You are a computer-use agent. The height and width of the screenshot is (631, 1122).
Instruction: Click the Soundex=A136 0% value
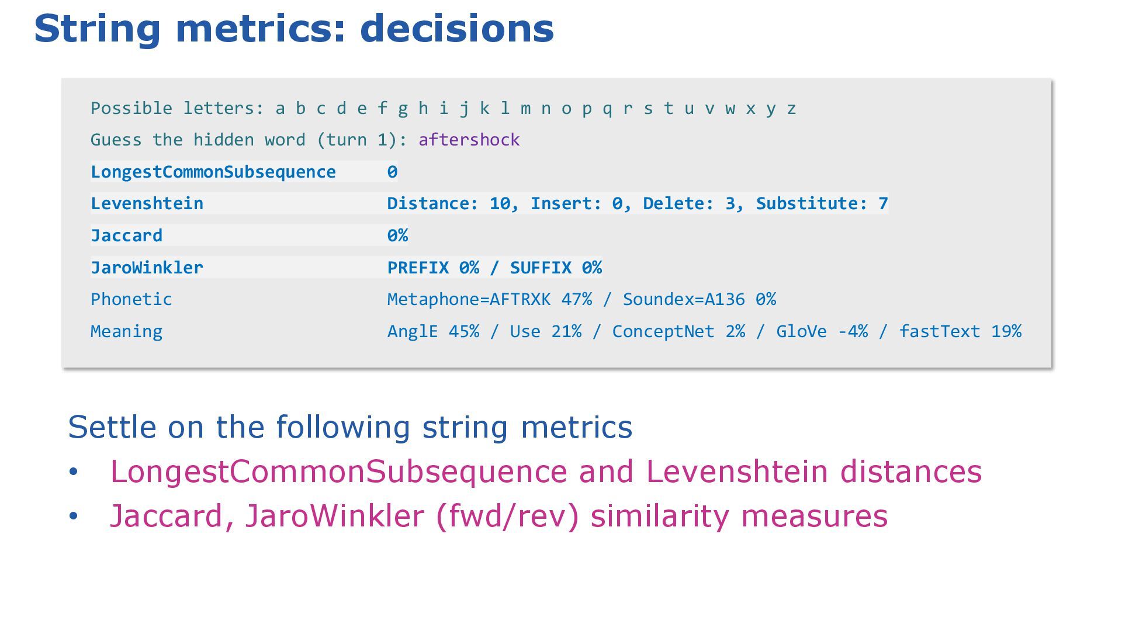699,299
